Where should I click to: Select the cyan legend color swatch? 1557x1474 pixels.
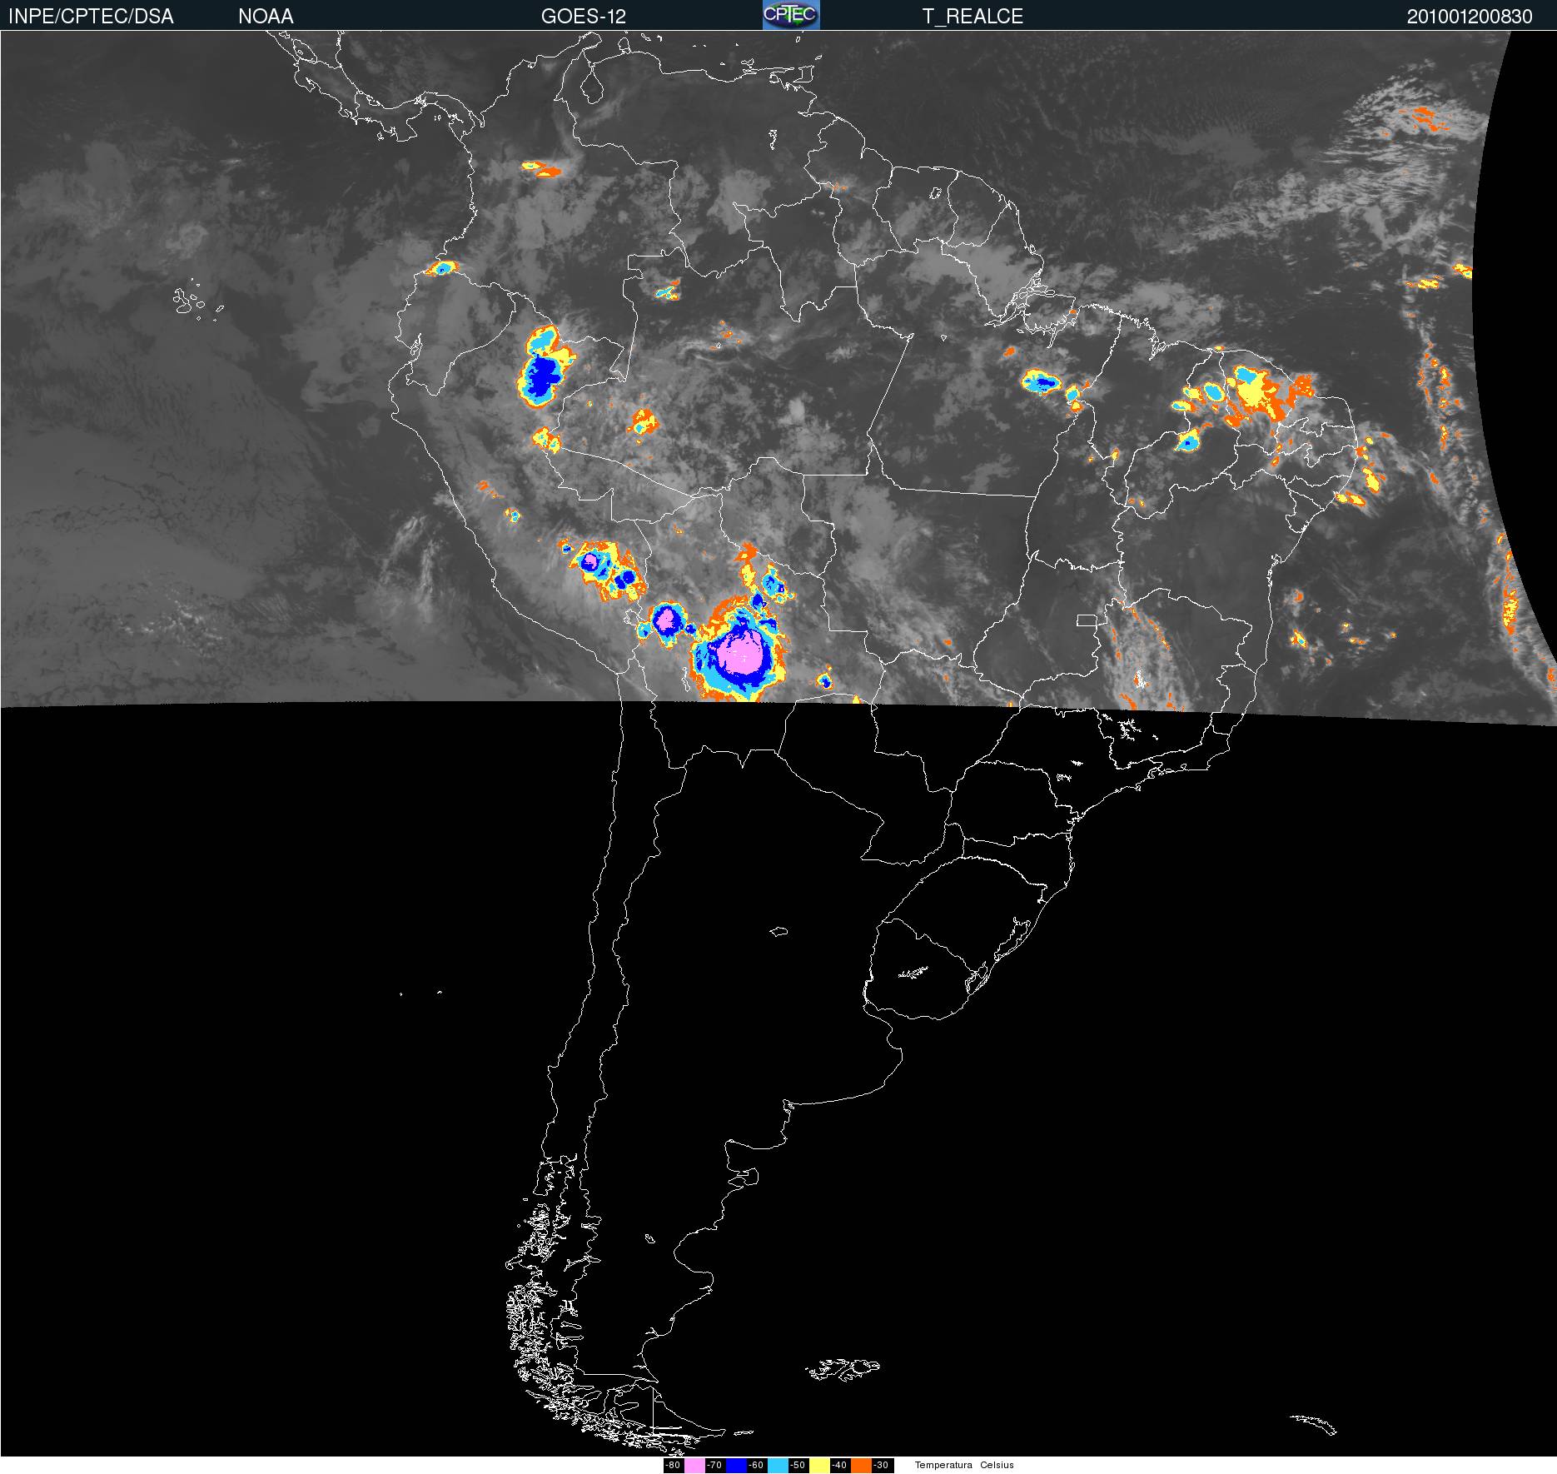[x=778, y=1466]
